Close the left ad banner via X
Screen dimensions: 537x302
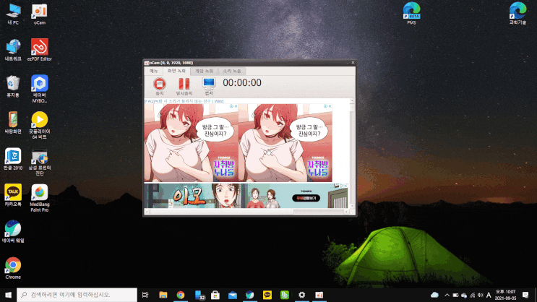(236, 106)
